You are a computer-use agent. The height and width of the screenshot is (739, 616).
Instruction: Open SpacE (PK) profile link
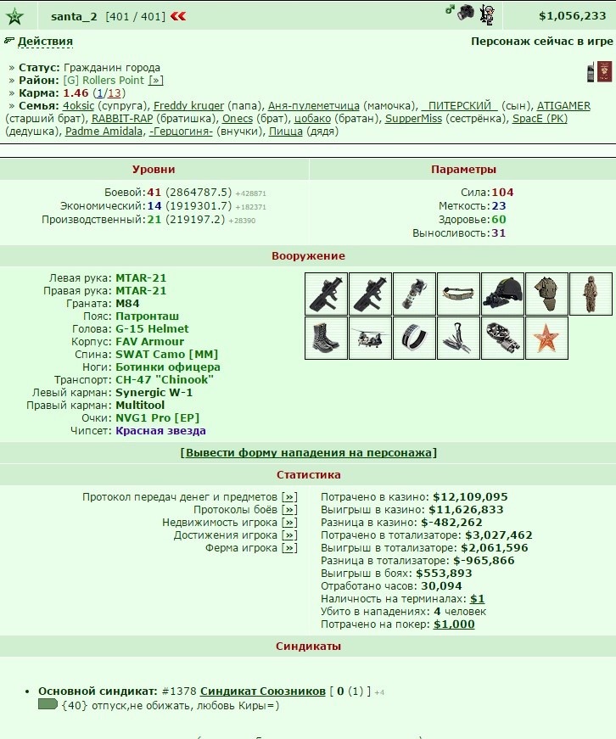(540, 118)
